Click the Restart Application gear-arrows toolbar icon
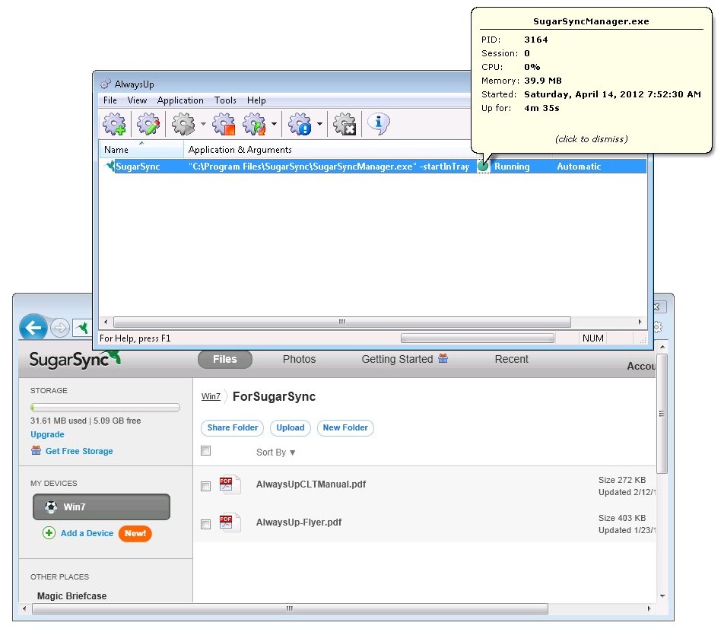724x632 pixels. pyautogui.click(x=255, y=124)
